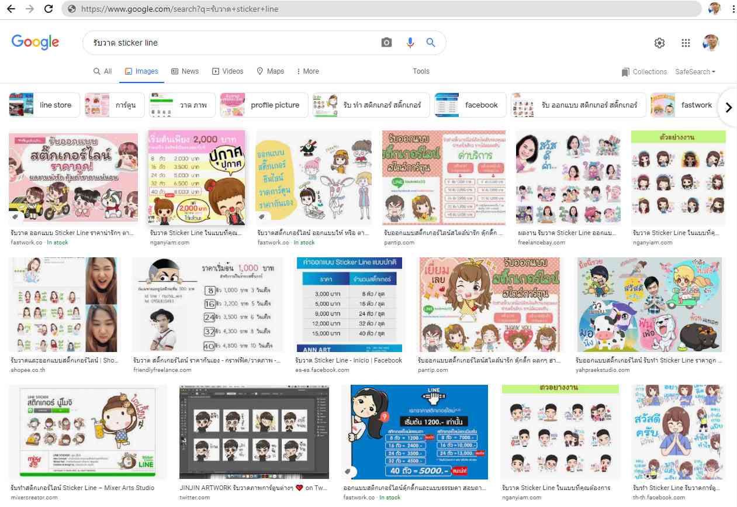The image size is (737, 507).
Task: Expand the SafeSearch dropdown
Action: pyautogui.click(x=695, y=72)
